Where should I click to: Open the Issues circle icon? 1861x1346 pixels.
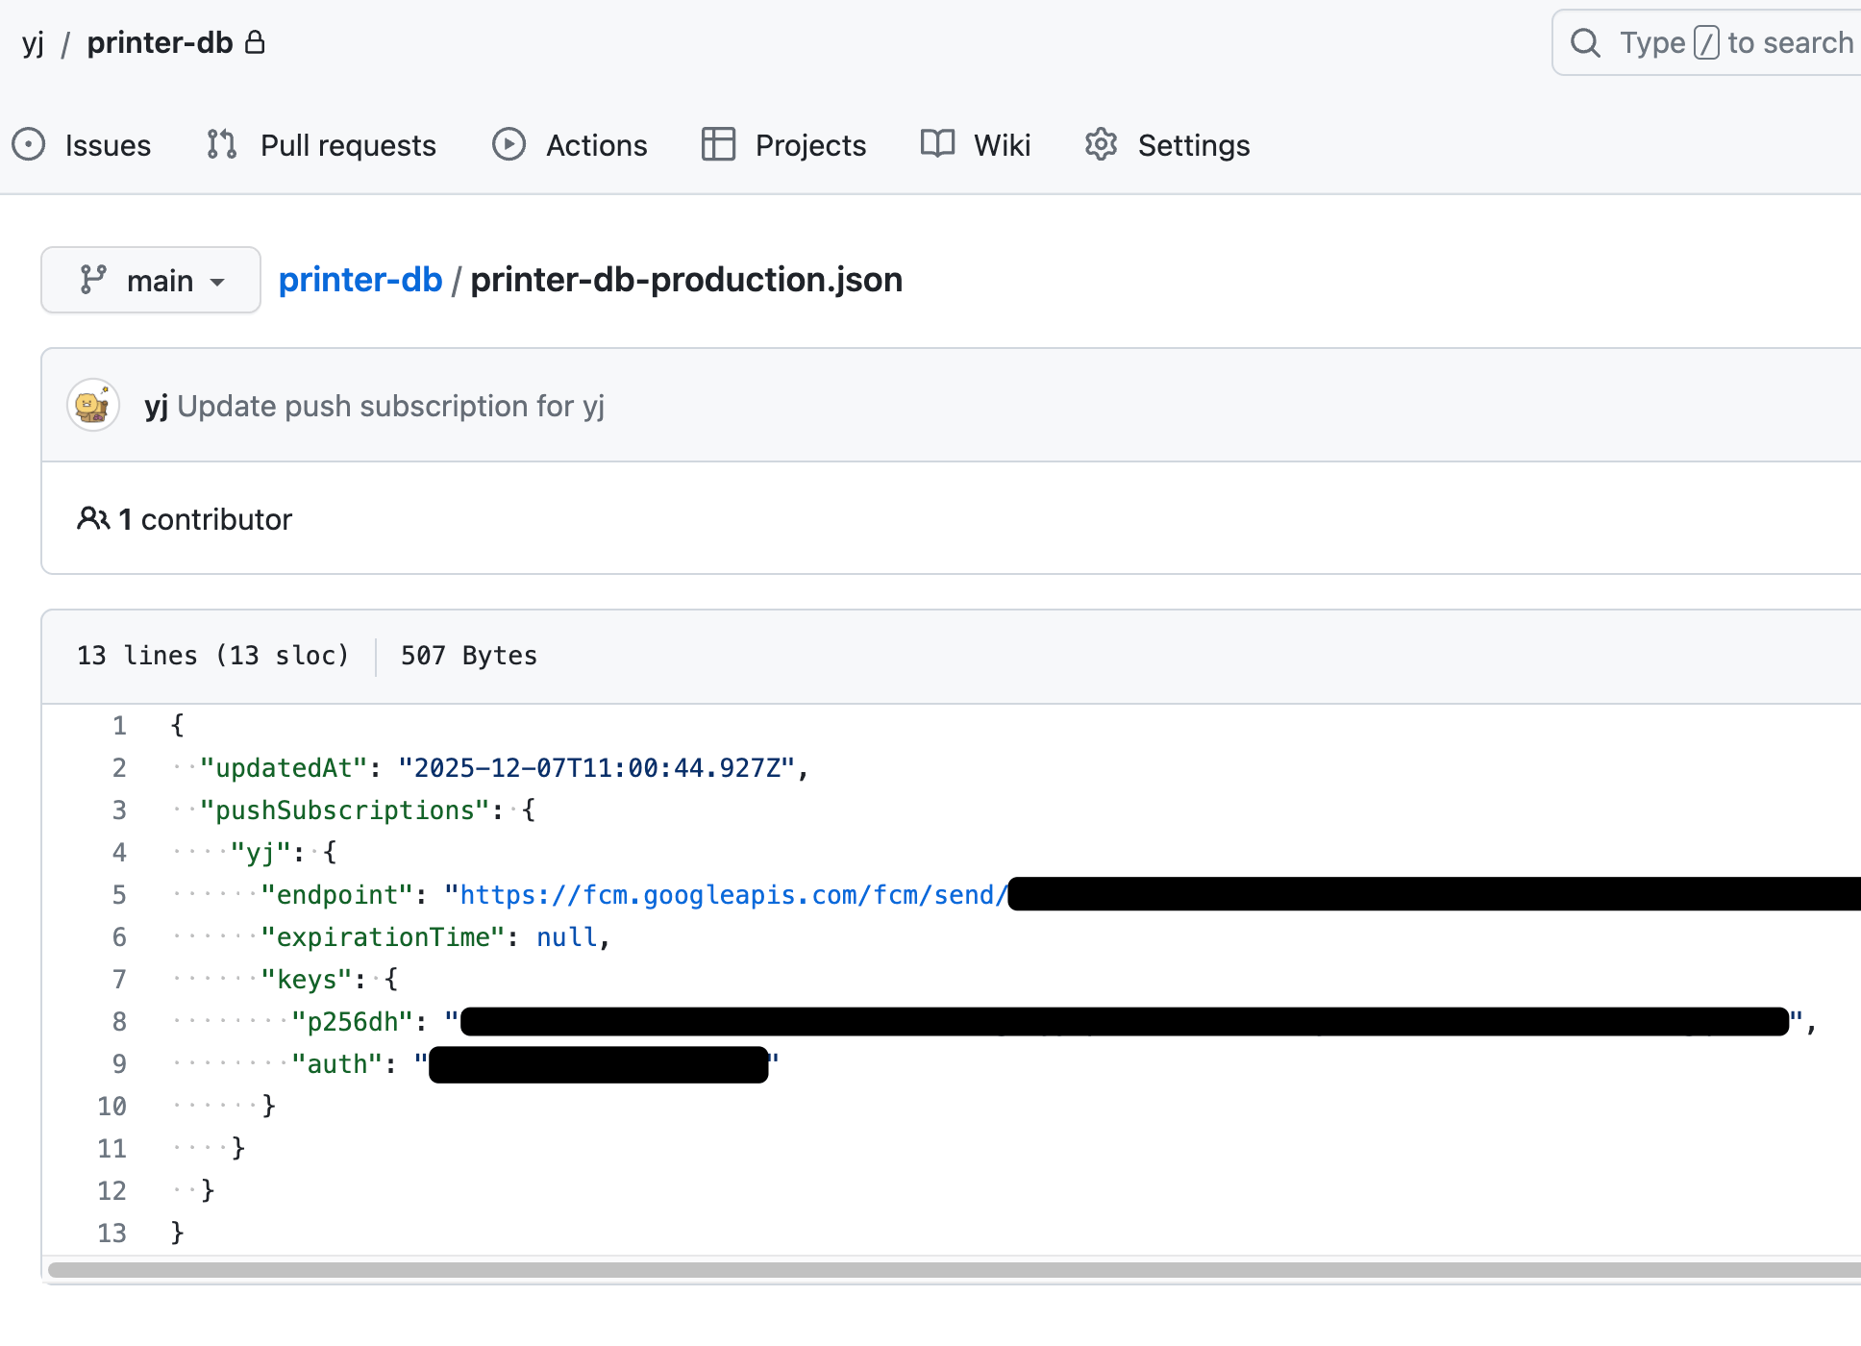30,145
